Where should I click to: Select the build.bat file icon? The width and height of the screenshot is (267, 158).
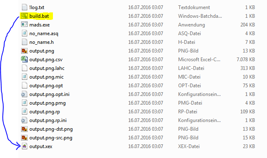24,16
